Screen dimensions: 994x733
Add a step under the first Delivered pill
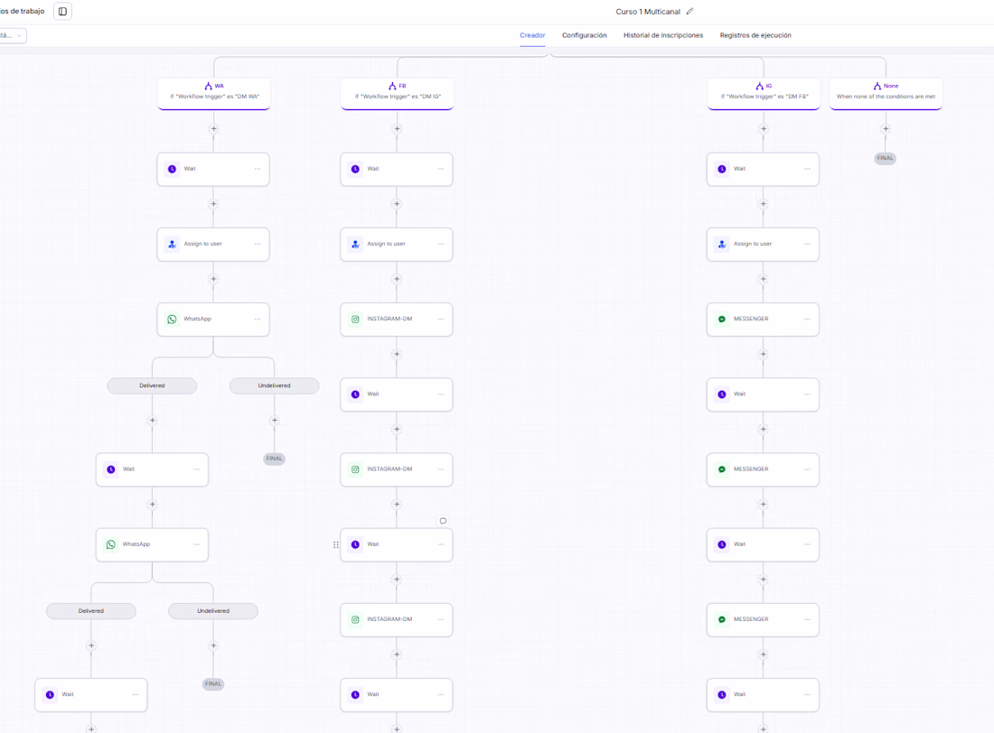click(x=152, y=420)
